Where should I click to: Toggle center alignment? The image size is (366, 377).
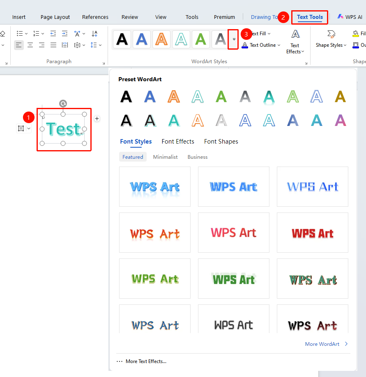30,45
